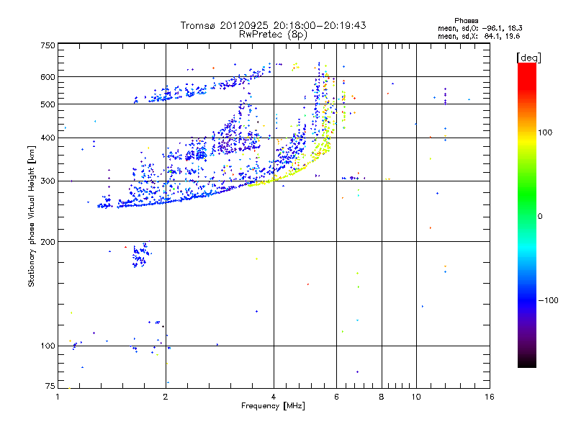This screenshot has width=576, height=432.
Task: Click the '100' colorbar tick label
Action: click(545, 132)
